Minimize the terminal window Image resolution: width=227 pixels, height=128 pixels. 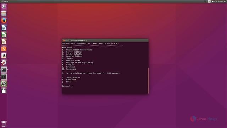pos(66,41)
